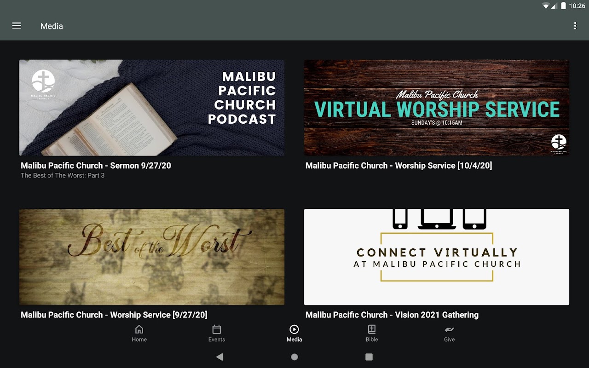The height and width of the screenshot is (368, 589).
Task: Switch to the Give tab label
Action: click(450, 339)
